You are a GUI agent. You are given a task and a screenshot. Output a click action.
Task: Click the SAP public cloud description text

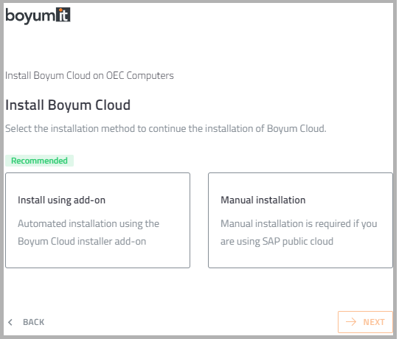tap(299, 232)
